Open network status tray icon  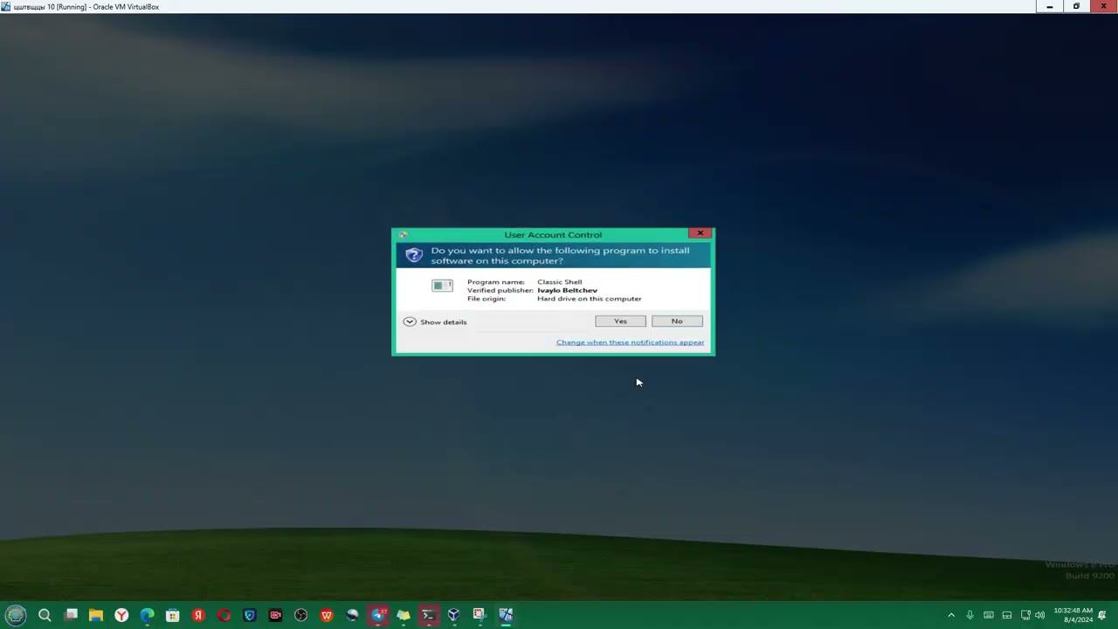(1025, 615)
